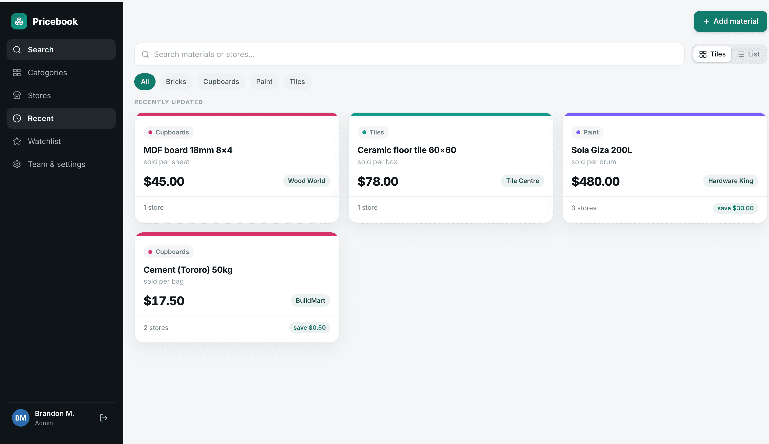Select Recent in the sidebar
This screenshot has width=769, height=444.
point(61,118)
